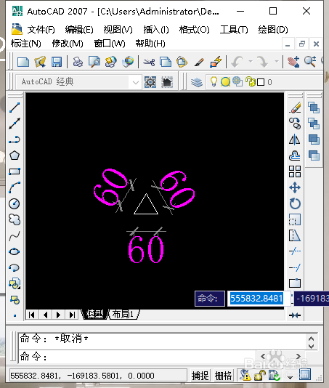Image resolution: width=329 pixels, height=388 pixels.
Task: Click the New drawing icon
Action: [23, 62]
